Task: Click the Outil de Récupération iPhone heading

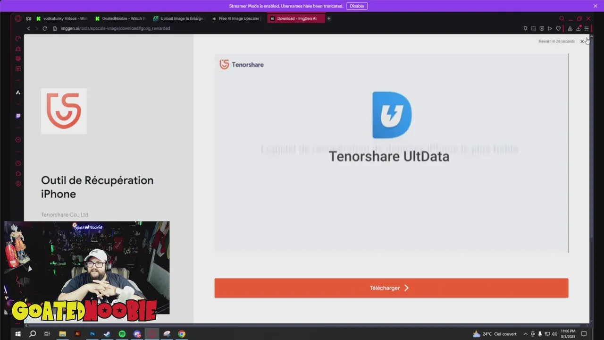Action: [x=97, y=187]
